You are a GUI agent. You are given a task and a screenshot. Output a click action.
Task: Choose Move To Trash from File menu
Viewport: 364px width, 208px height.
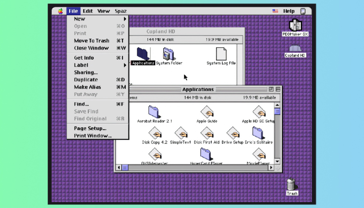(x=97, y=41)
